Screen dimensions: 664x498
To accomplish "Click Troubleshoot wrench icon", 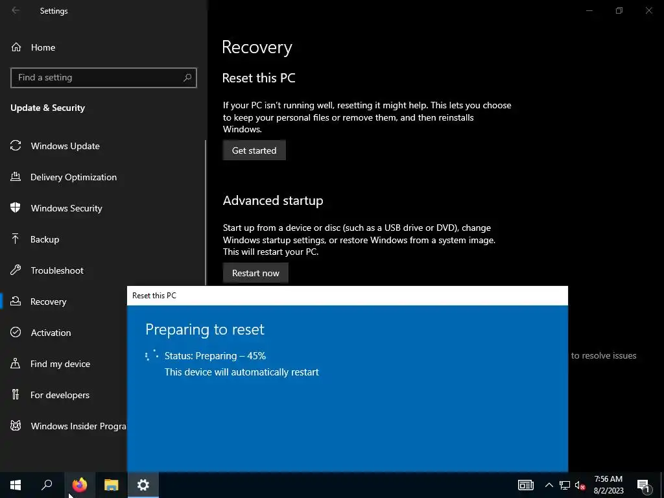I will (x=16, y=270).
